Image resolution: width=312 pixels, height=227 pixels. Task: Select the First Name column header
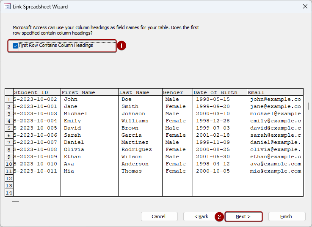tap(89, 92)
